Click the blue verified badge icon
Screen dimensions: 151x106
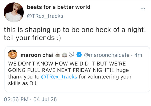click(x=79, y=55)
